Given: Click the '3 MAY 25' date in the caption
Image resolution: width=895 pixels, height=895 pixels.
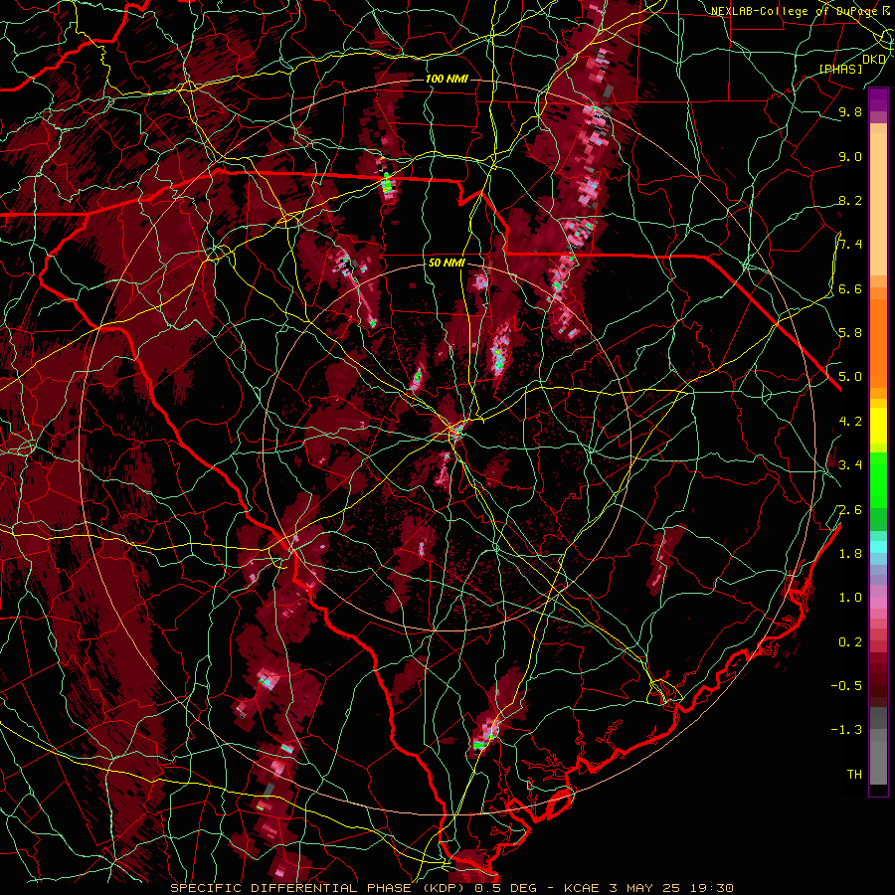Looking at the screenshot, I should coord(645,888).
